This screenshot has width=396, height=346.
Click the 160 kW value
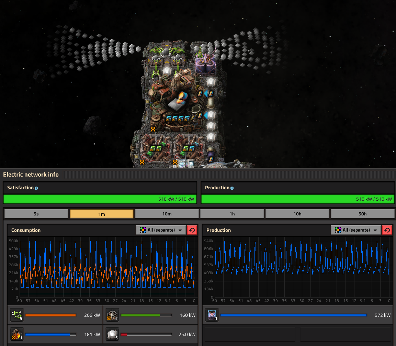[x=188, y=315]
